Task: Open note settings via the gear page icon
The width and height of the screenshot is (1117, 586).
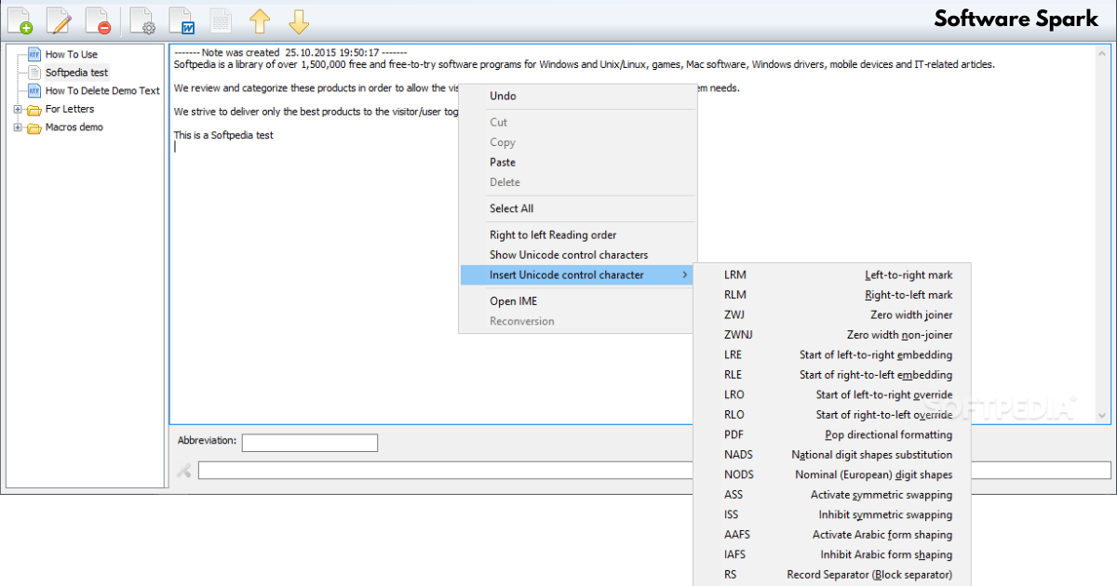Action: click(x=142, y=20)
